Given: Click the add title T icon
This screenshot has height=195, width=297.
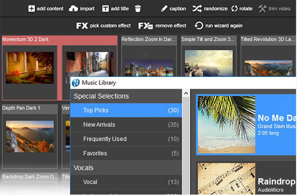Looking at the screenshot, I should pos(105,9).
